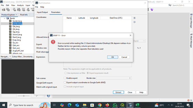Click the Open Product folder toolbar icon
Image resolution: width=193 pixels, height=108 pixels.
coord(3,9)
